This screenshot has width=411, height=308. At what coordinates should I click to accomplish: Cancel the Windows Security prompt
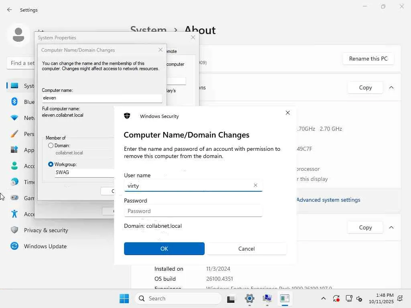[x=246, y=249]
